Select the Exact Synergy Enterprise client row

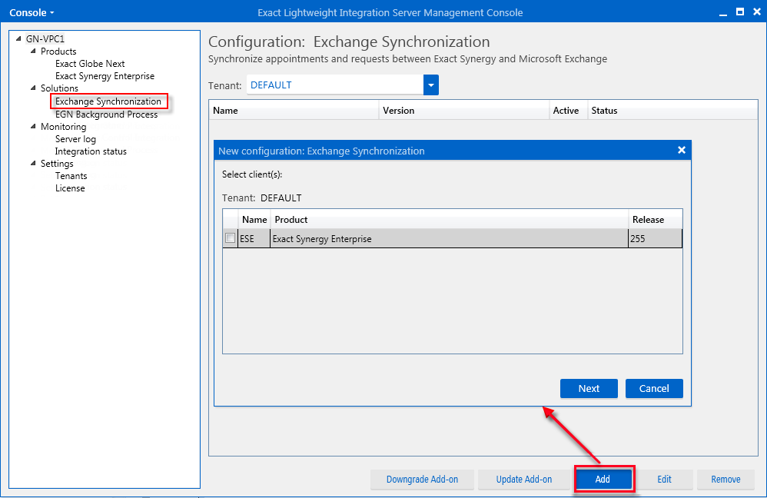tap(452, 239)
